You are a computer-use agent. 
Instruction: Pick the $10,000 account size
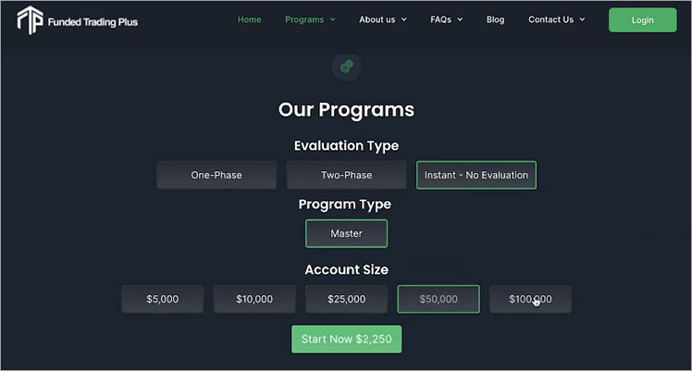click(x=254, y=299)
